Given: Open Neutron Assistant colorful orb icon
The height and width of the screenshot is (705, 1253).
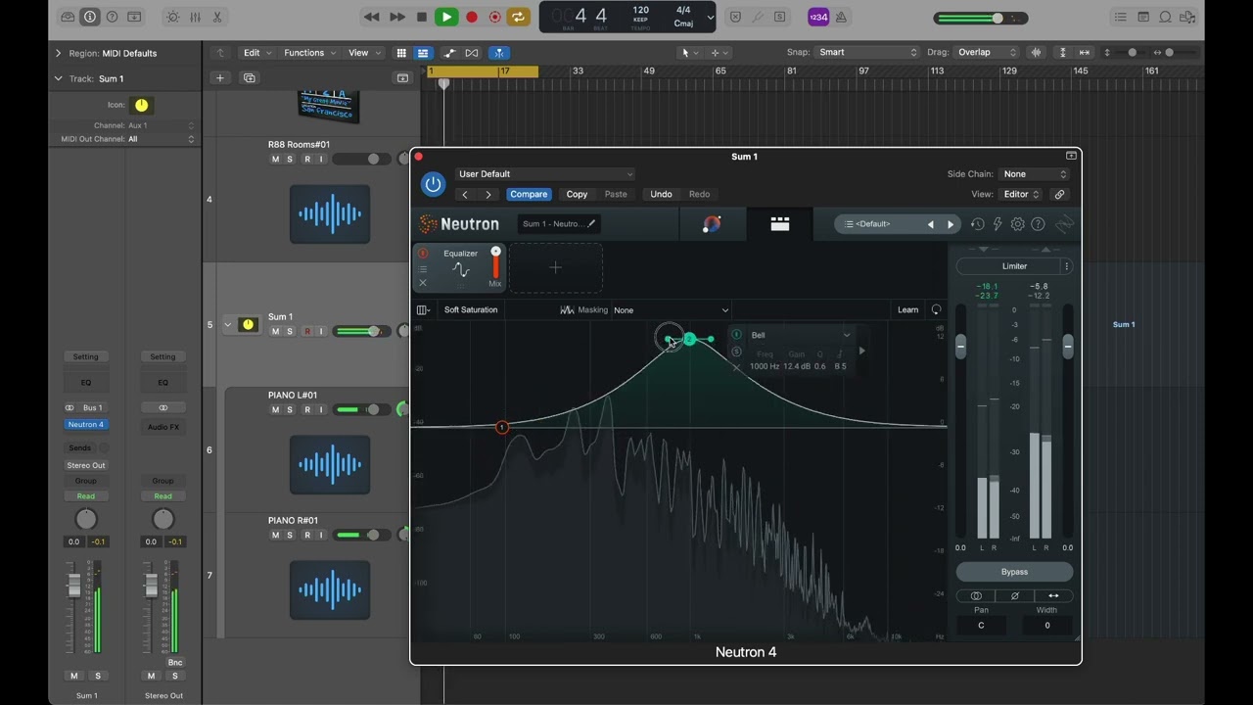Looking at the screenshot, I should (712, 224).
